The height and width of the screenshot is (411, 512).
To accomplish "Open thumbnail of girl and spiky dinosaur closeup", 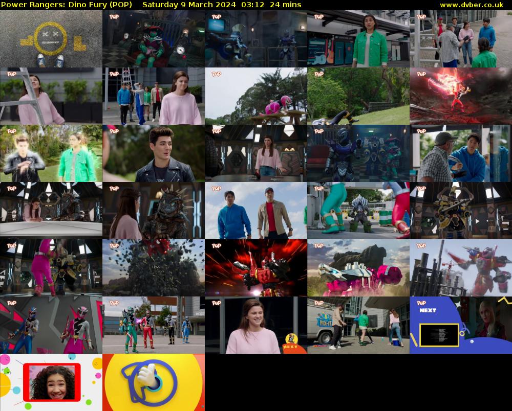I will [154, 211].
